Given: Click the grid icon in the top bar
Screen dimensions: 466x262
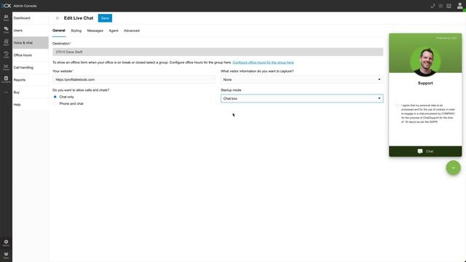Looking at the screenshot, I should 441,6.
